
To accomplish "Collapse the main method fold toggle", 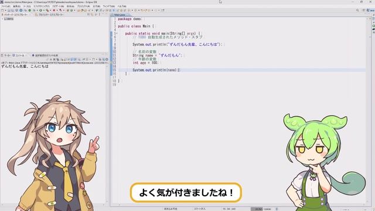I will [x=117, y=33].
